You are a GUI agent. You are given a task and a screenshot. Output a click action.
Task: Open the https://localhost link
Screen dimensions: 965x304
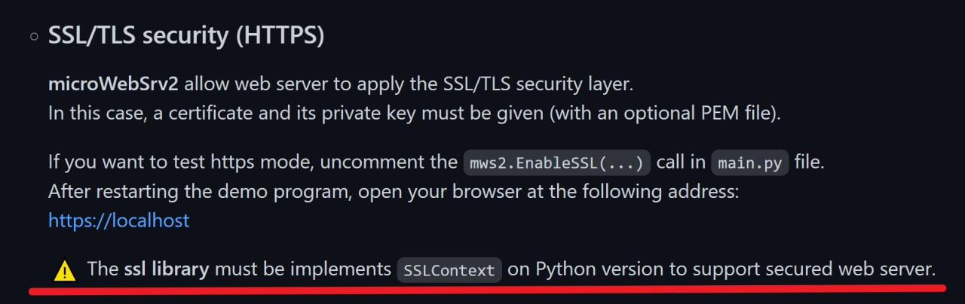(x=118, y=220)
